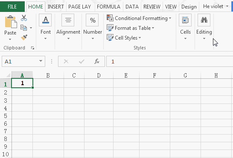Screen dimensions: 233x158
Task: Click the Select All corner triangle
Action: (8, 75)
